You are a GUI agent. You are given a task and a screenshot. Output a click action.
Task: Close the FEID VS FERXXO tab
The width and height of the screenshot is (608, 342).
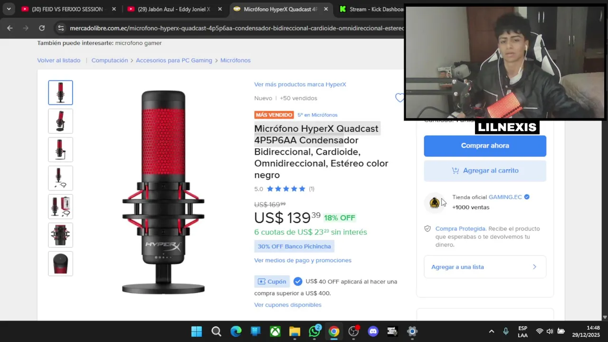(x=114, y=9)
